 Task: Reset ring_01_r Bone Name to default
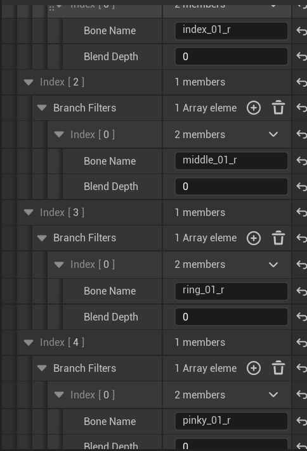tap(301, 291)
